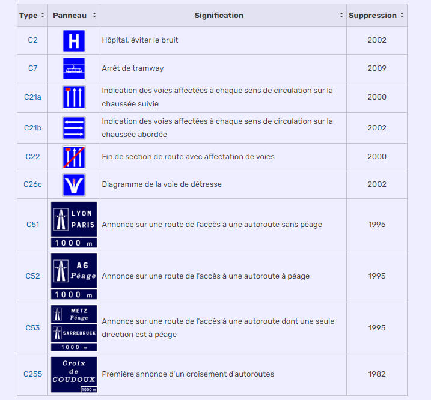Open the A6 Péage sign thumbnail
The image size is (431, 400).
pos(74,276)
